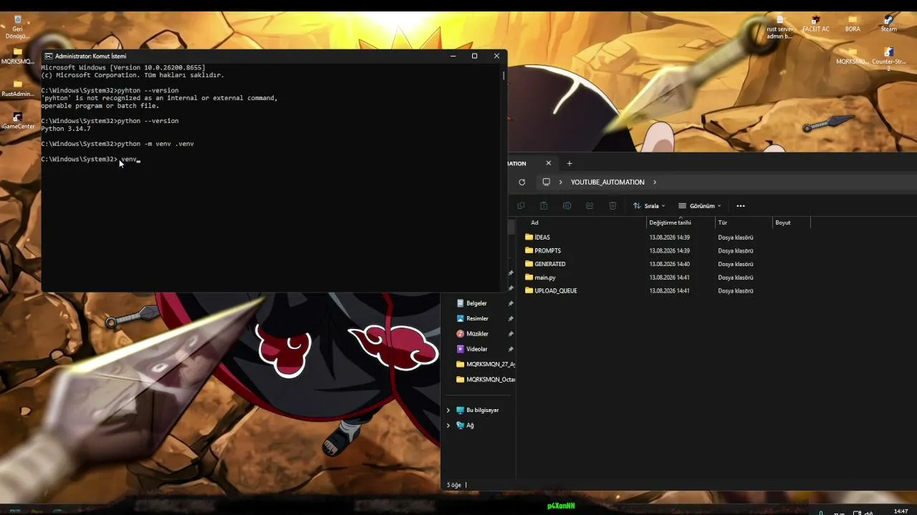Launch the iGameCenter desktop shortcut

tap(17, 121)
